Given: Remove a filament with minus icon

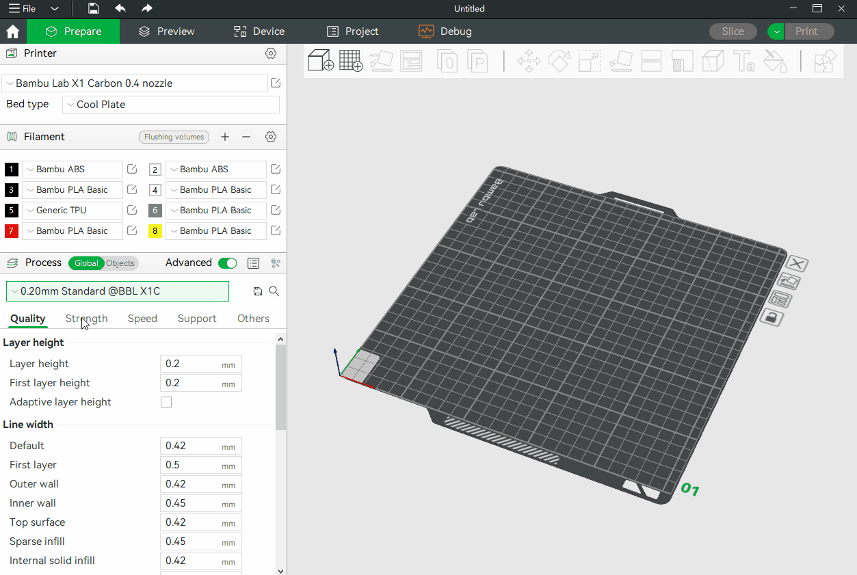Looking at the screenshot, I should click(x=246, y=137).
